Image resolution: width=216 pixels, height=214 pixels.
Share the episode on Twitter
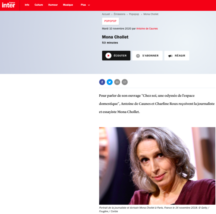click(110, 82)
